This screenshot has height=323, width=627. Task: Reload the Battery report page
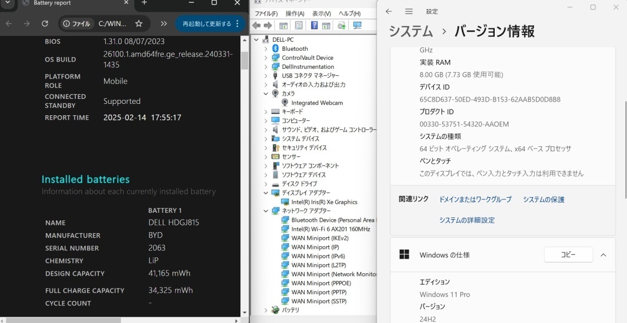point(45,24)
